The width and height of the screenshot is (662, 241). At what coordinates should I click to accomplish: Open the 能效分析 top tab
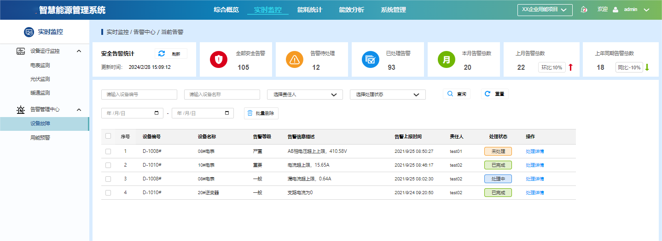point(351,10)
